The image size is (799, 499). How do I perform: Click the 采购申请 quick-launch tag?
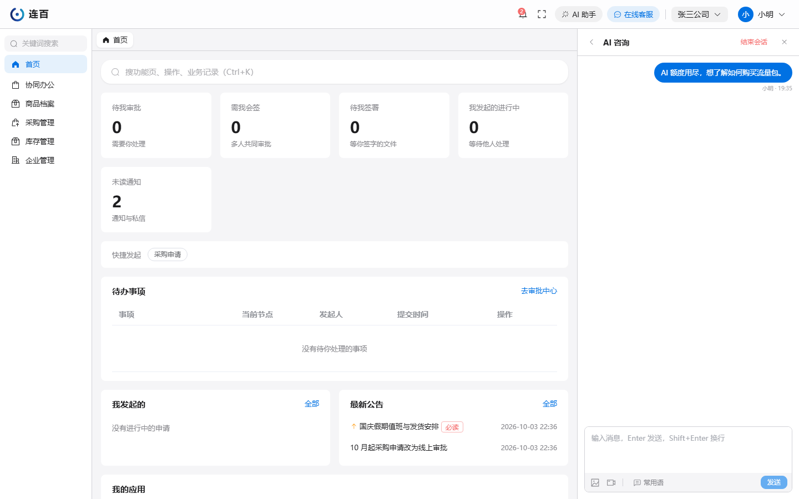pos(168,254)
